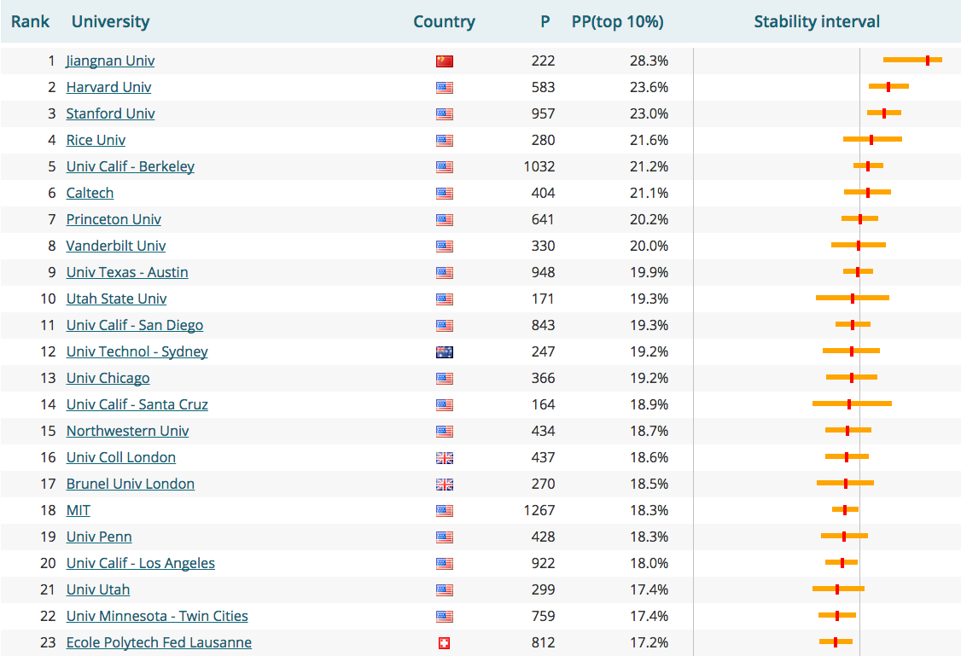Click the China flag for Jiangnan Univ

pyautogui.click(x=445, y=61)
